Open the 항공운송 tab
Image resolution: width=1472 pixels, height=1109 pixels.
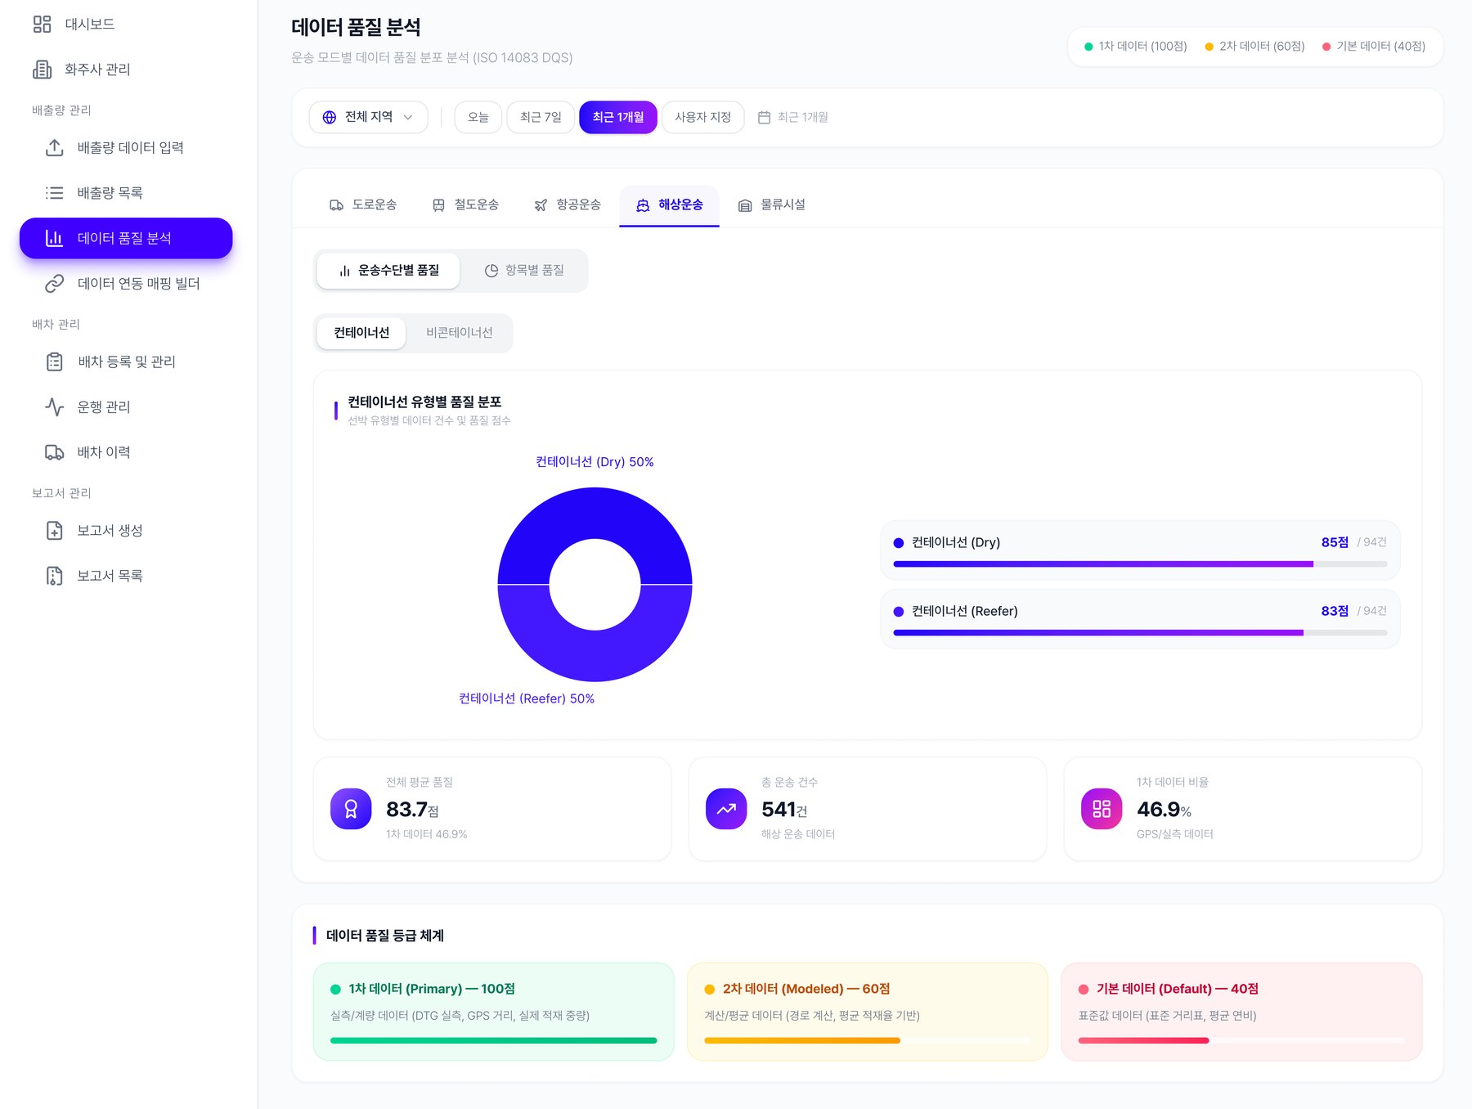click(x=568, y=205)
